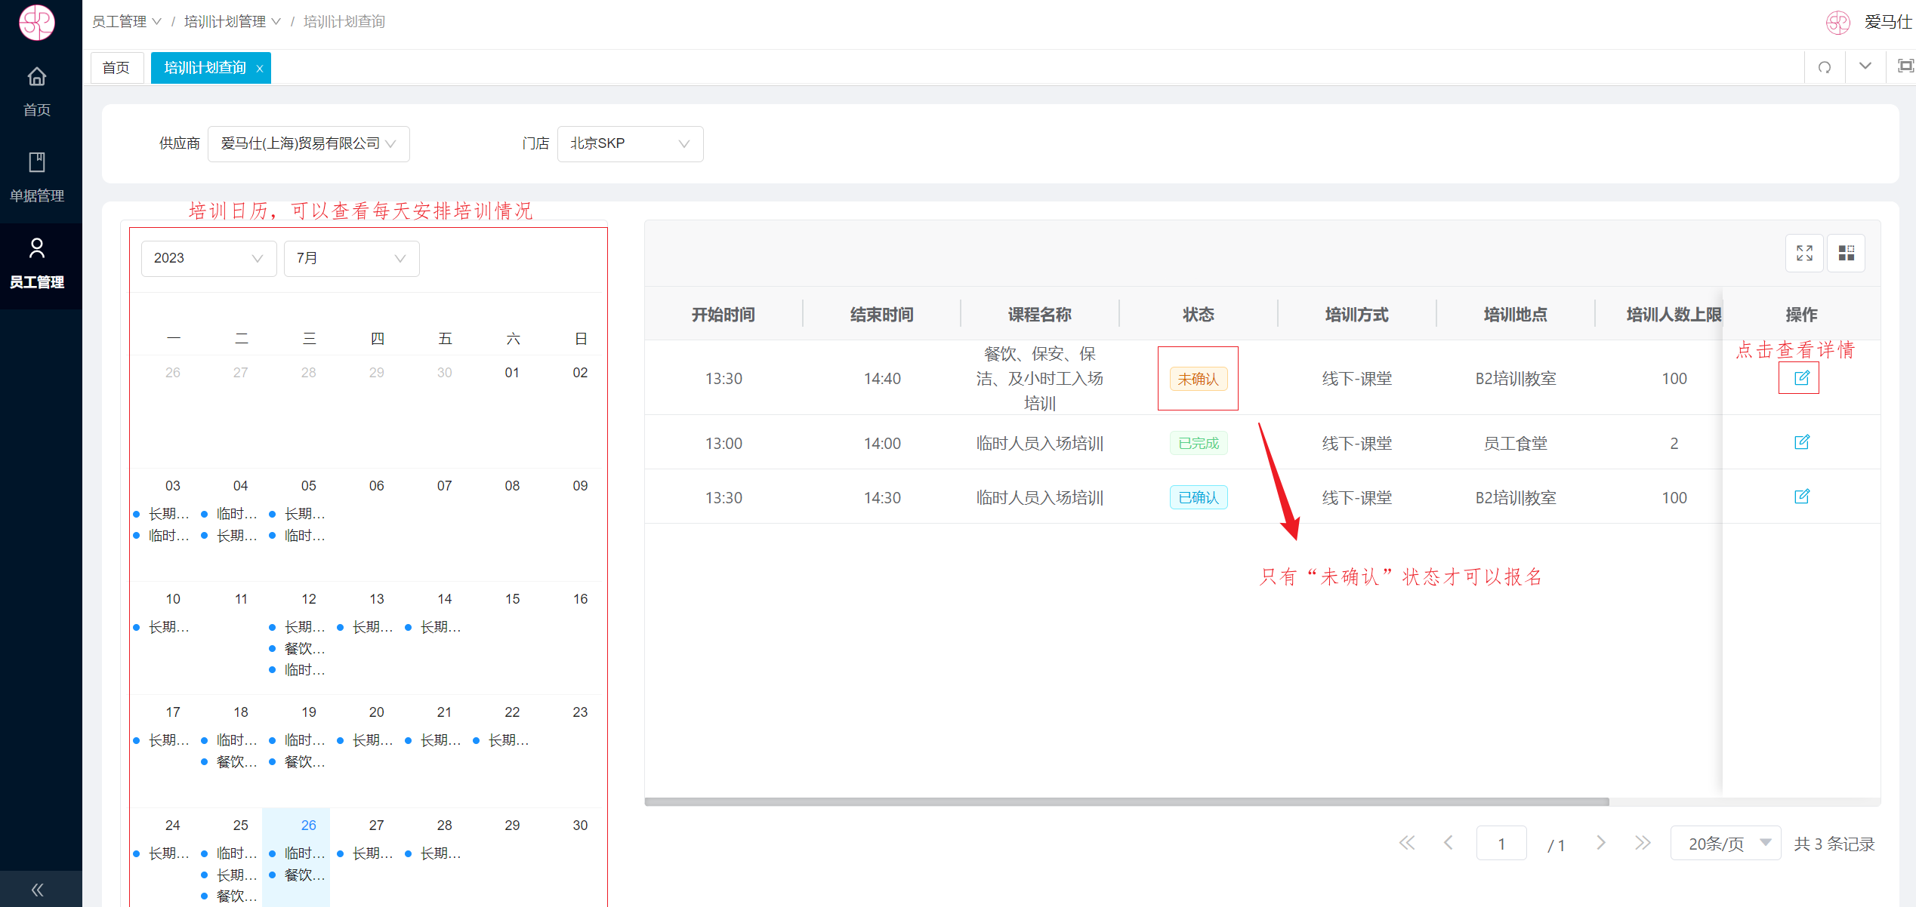Collapse the sidebar with double-chevron icon

36,890
